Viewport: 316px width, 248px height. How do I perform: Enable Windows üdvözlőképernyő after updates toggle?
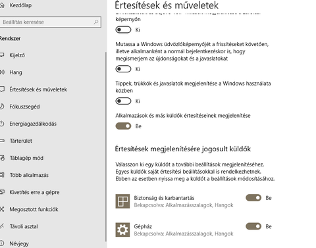click(x=123, y=69)
